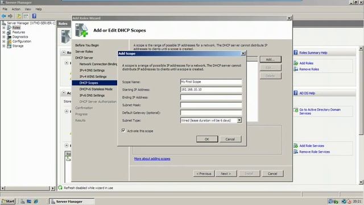Image resolution: width=364 pixels, height=205 pixels.
Task: Click the Remove Roles icon
Action: click(296, 69)
